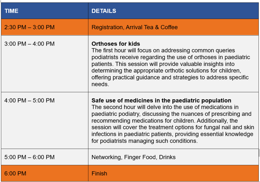Select the 3:00 PM – 4:00 PM time cell
This screenshot has width=260, height=182.
pos(29,44)
